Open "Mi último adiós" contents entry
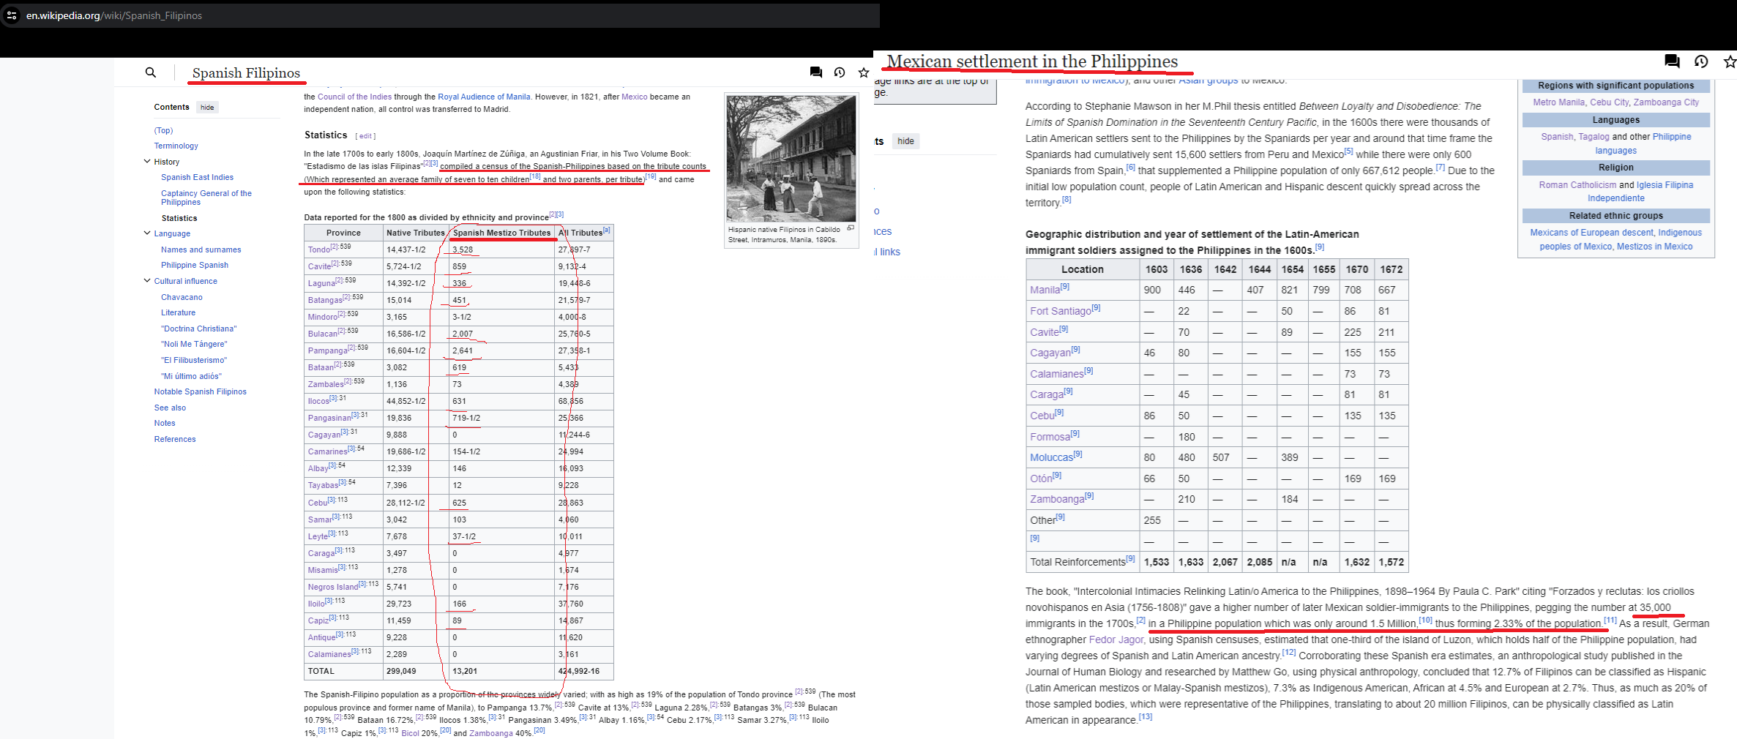The height and width of the screenshot is (739, 1737). 191,376
